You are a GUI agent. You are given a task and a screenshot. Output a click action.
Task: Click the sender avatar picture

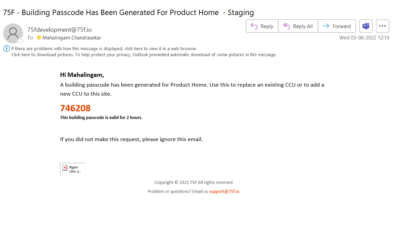click(x=13, y=33)
